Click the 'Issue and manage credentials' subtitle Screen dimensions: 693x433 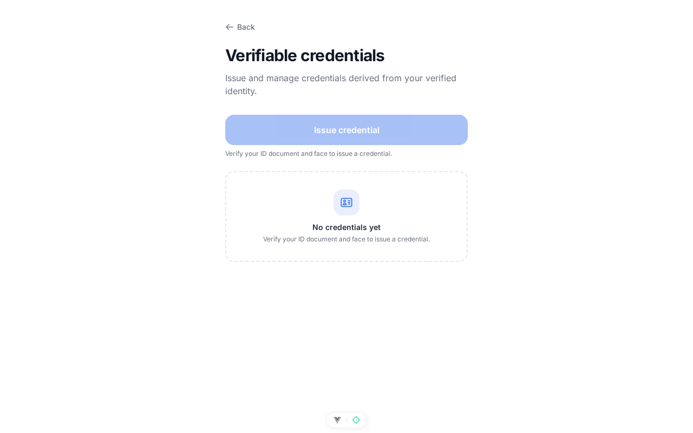coord(341,84)
